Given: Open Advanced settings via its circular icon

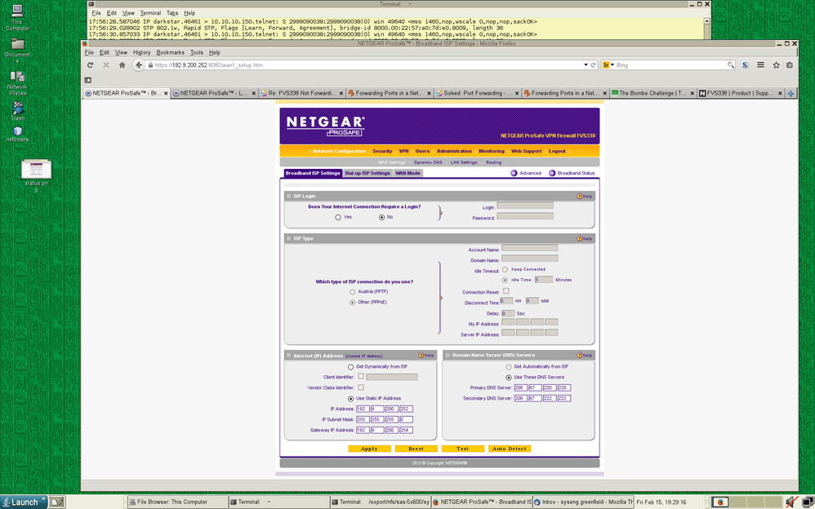Looking at the screenshot, I should tap(514, 172).
